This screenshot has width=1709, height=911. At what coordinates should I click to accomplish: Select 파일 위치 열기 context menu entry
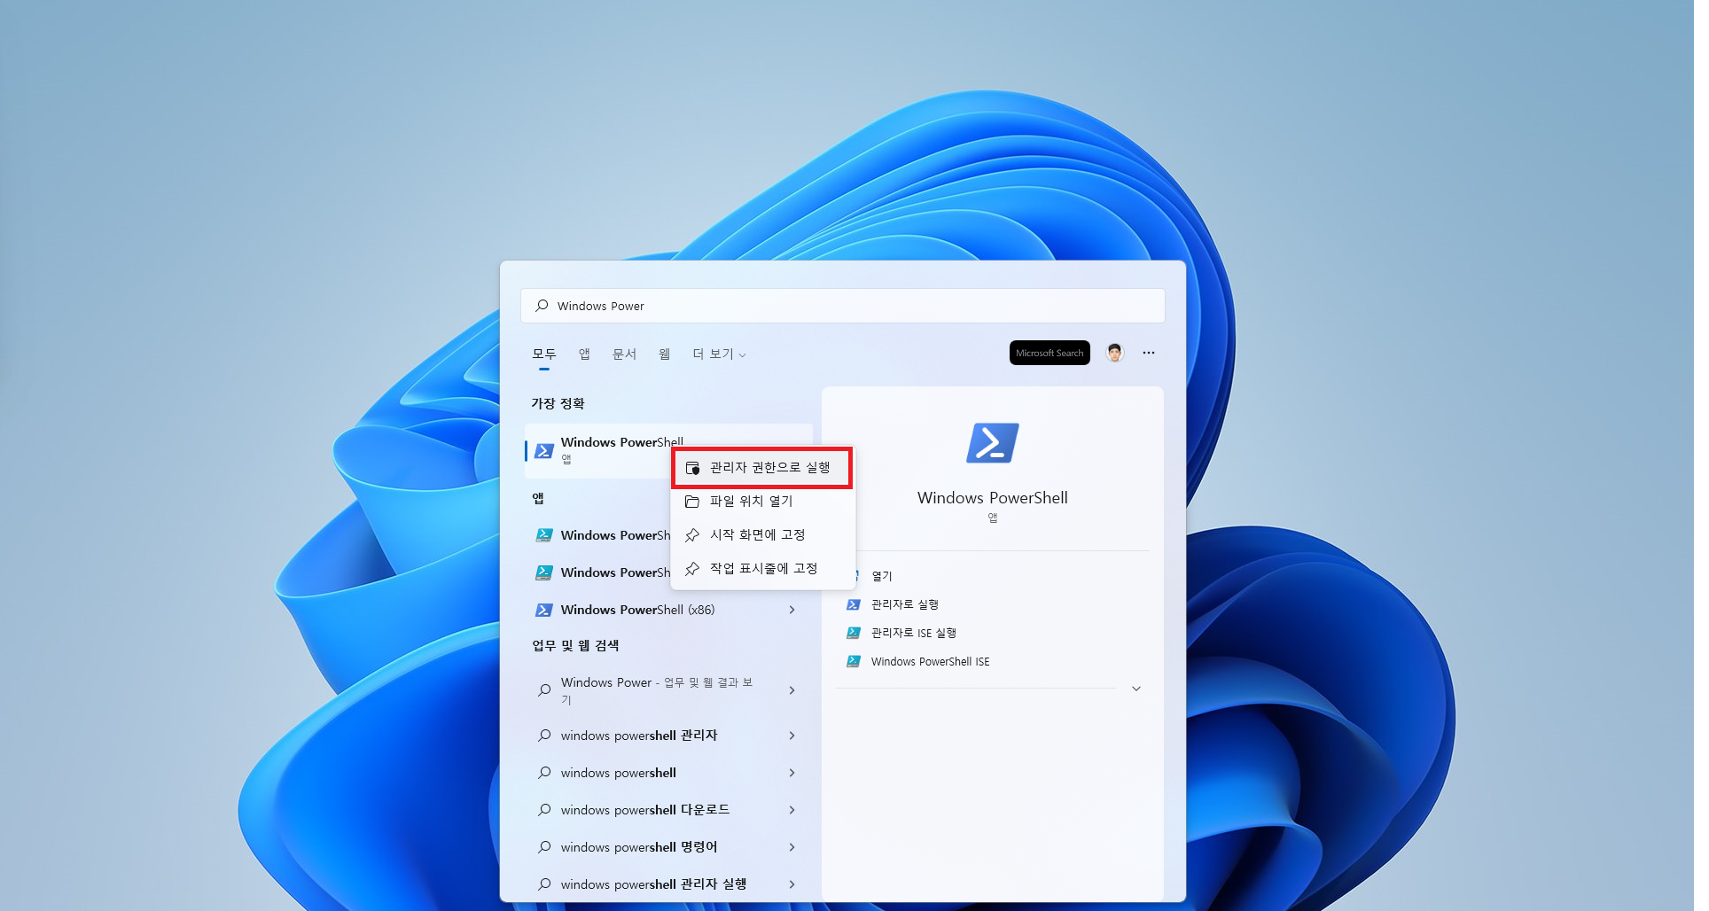[x=762, y=502]
